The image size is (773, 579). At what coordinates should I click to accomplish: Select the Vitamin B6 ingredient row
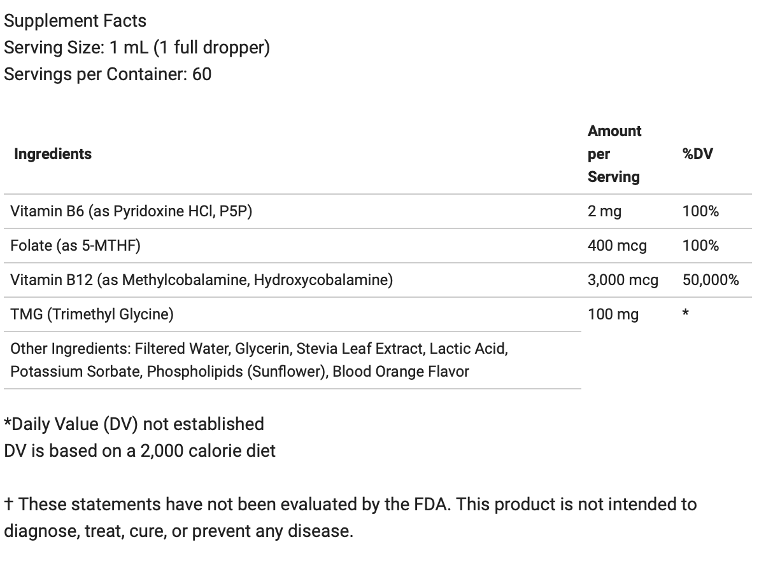pyautogui.click(x=131, y=211)
